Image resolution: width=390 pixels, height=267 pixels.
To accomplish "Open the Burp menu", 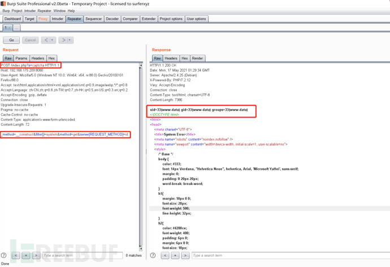I will pos(6,11).
